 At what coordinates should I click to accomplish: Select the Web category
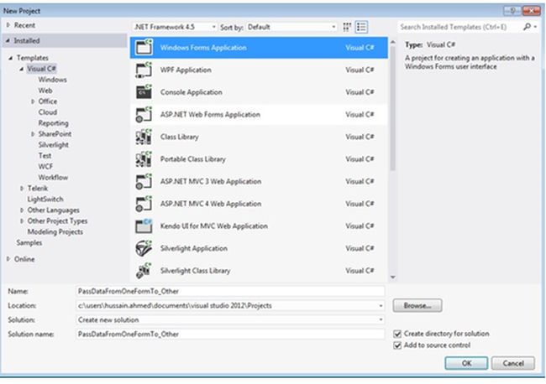point(45,91)
